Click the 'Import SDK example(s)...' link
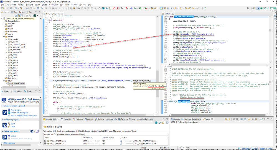The height and width of the screenshot is (150, 277). [x=20, y=113]
